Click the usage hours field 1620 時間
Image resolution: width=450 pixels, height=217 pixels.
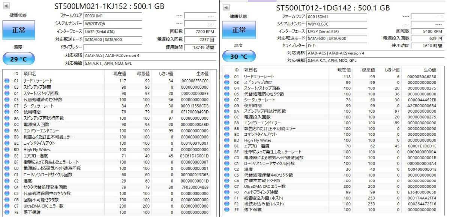coord(427,46)
